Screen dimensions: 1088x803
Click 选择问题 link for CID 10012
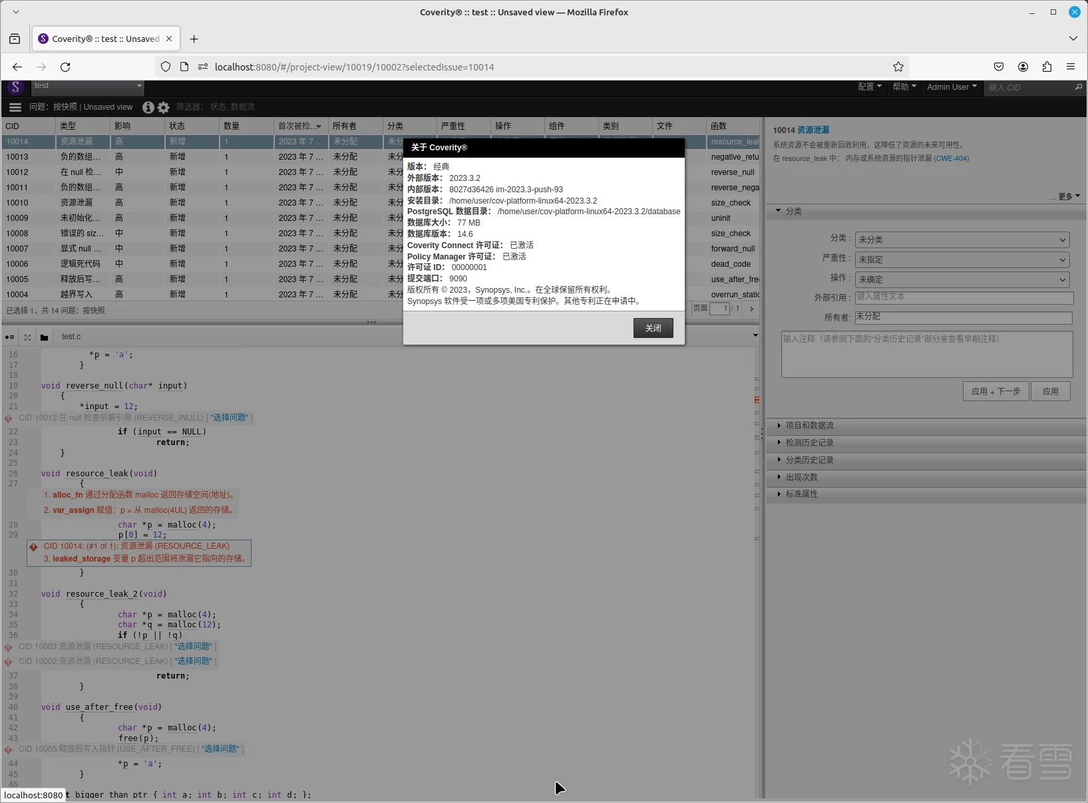coord(230,418)
